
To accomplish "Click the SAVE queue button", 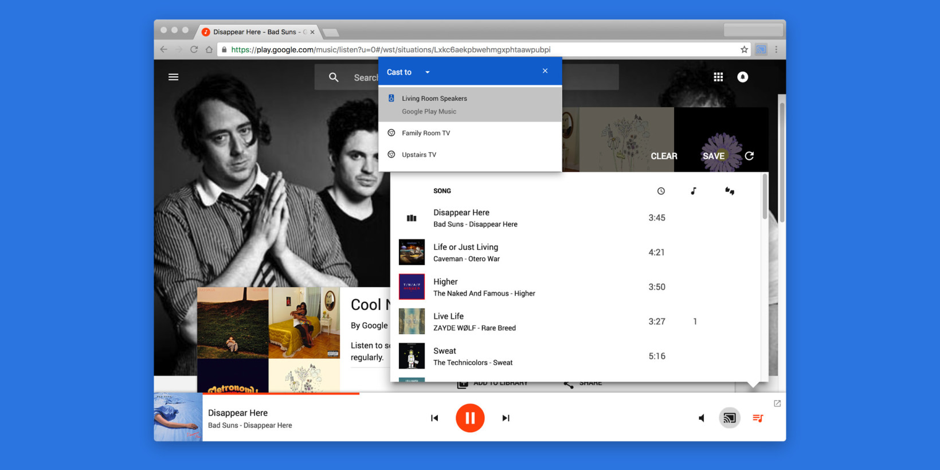I will coord(714,156).
